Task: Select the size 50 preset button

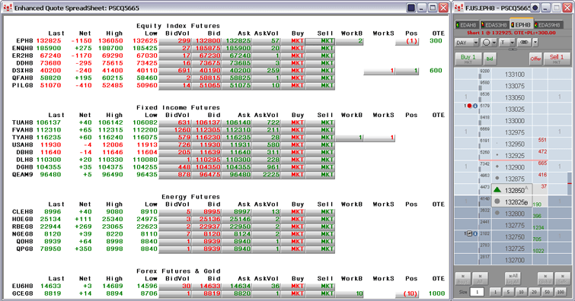Action: click(x=547, y=292)
